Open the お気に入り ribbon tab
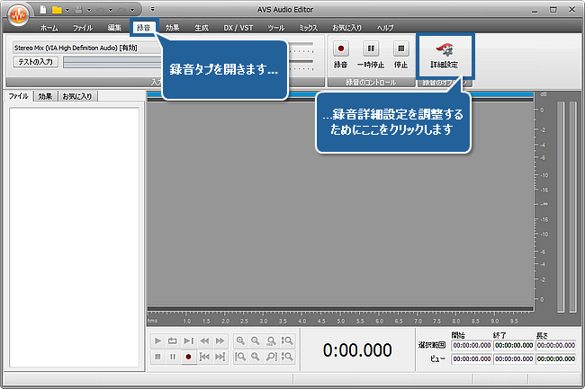Viewport: 585px width, 389px height. 347,28
